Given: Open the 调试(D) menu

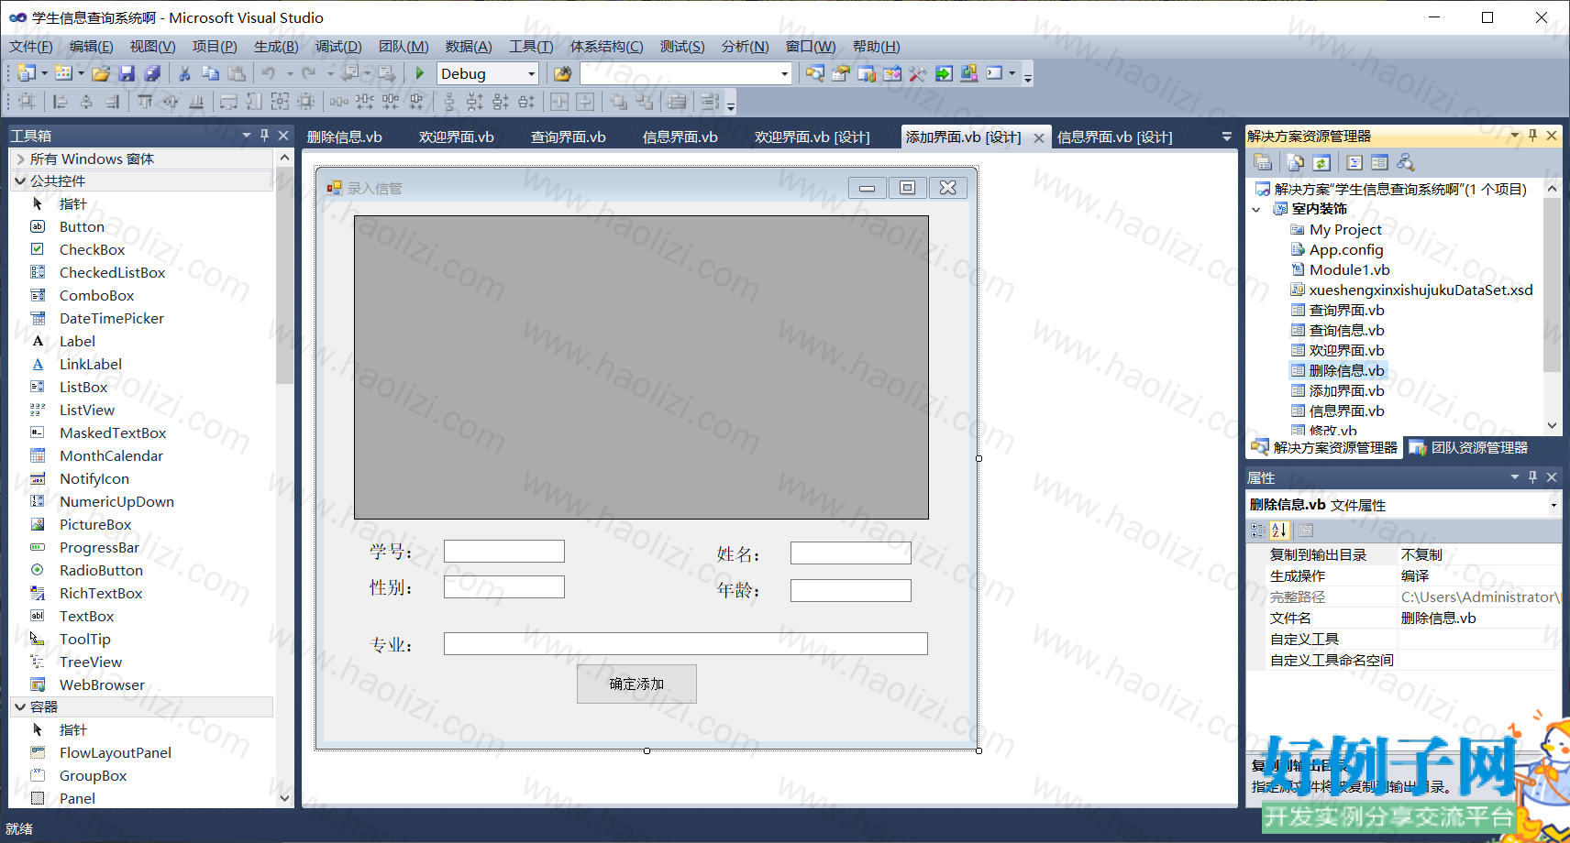Looking at the screenshot, I should [x=338, y=47].
